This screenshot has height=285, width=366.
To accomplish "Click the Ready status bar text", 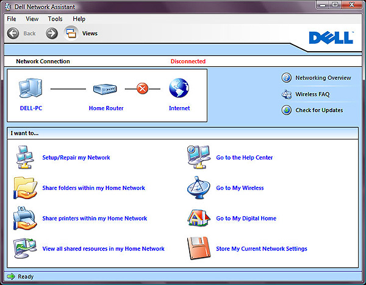I will [x=26, y=276].
